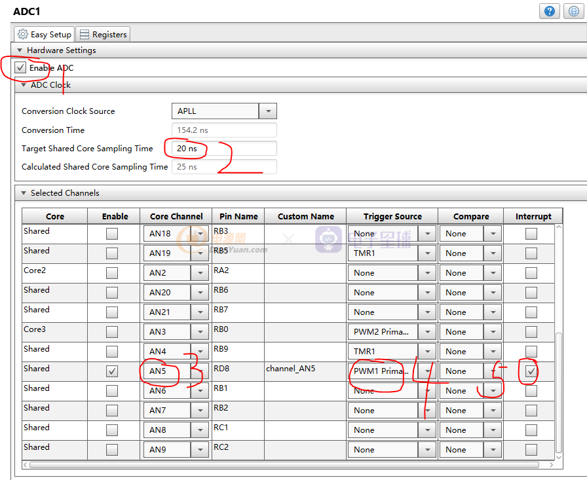Switch to the Registers tab

(x=103, y=34)
